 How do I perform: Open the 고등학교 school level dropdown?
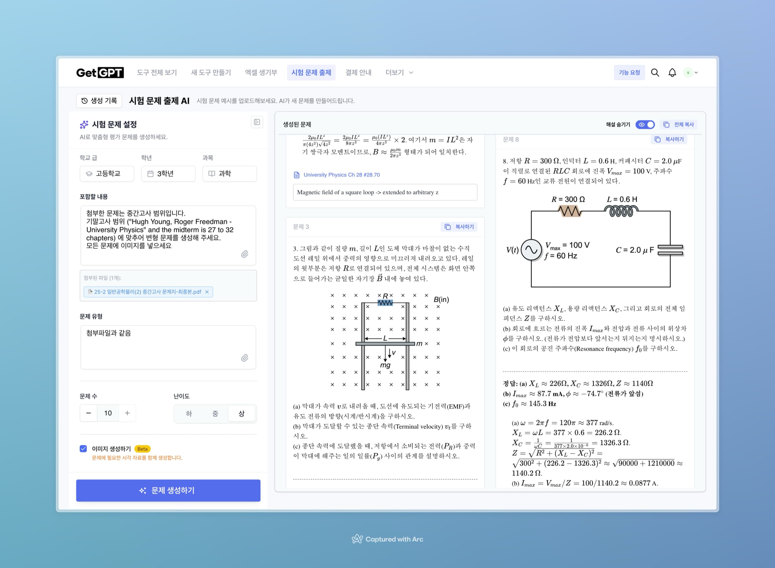pyautogui.click(x=107, y=174)
